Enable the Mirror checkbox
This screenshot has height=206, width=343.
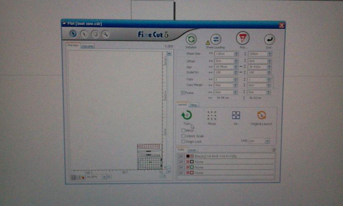coord(183,130)
